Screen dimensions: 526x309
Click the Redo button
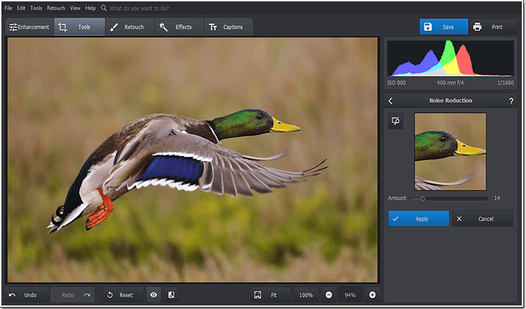pos(73,295)
